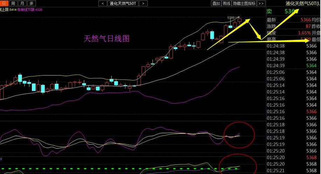The image size is (321, 174).
Task: Click the 布林线下限:4326 indicator label
Action: pyautogui.click(x=30, y=9)
